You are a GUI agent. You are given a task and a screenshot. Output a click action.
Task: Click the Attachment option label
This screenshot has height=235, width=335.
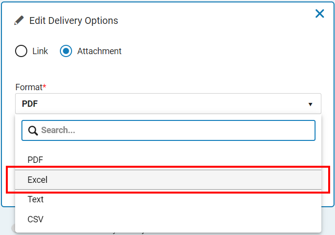(99, 51)
